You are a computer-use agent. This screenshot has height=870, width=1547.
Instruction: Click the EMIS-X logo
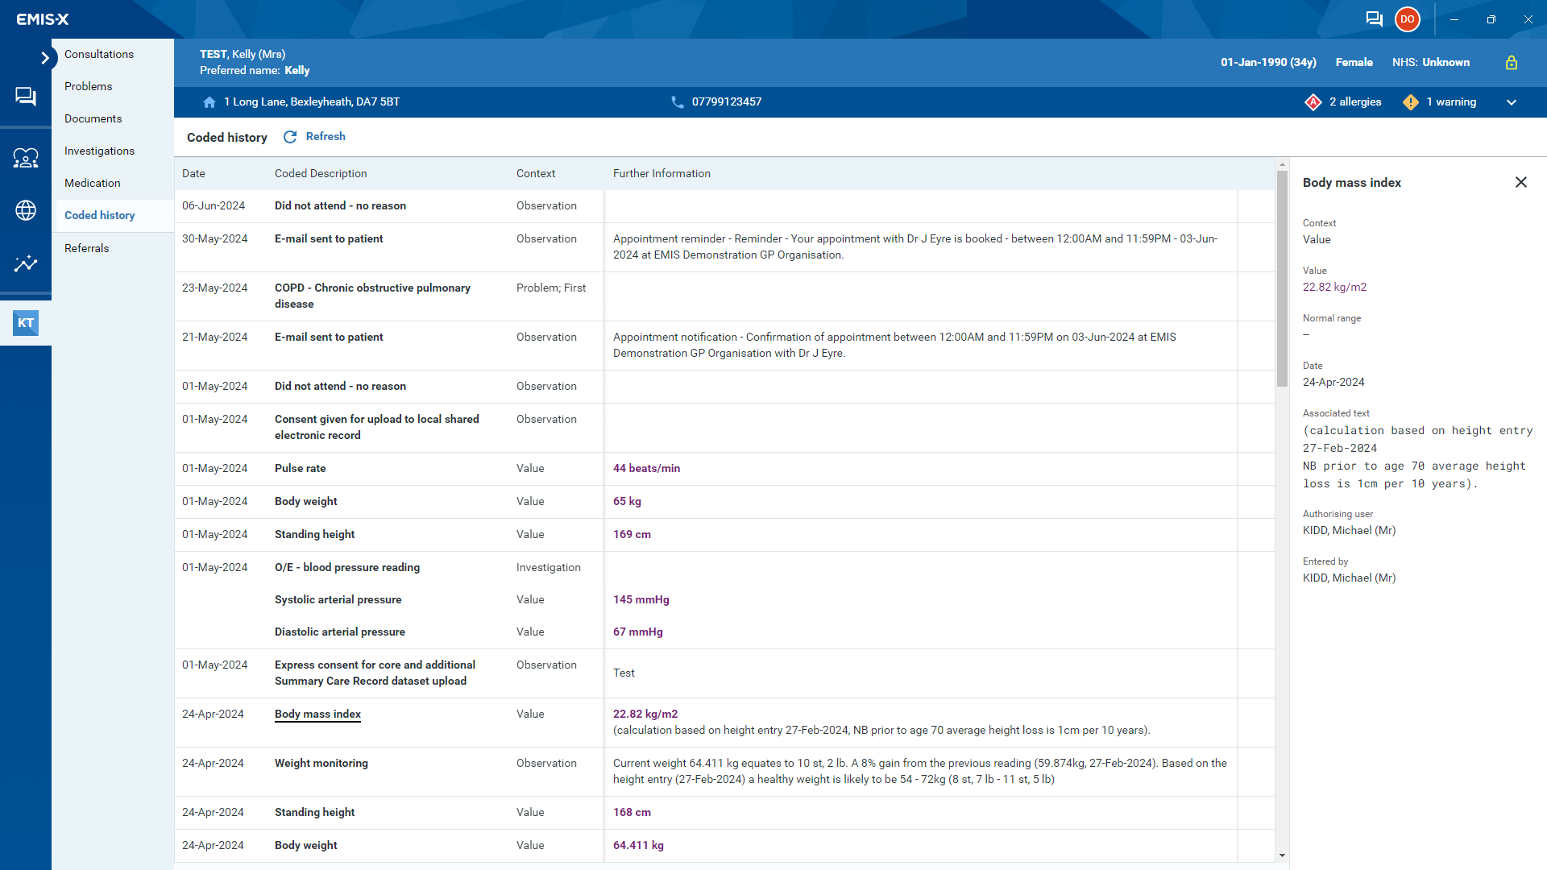point(43,19)
